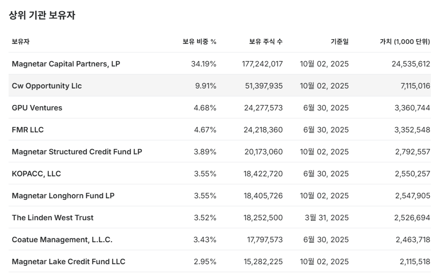Click the 상위 기관 보유자 heading
The width and height of the screenshot is (440, 276).
point(42,15)
